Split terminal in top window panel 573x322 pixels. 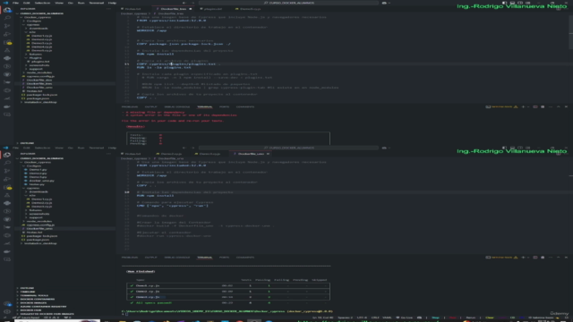pyautogui.click(x=535, y=107)
